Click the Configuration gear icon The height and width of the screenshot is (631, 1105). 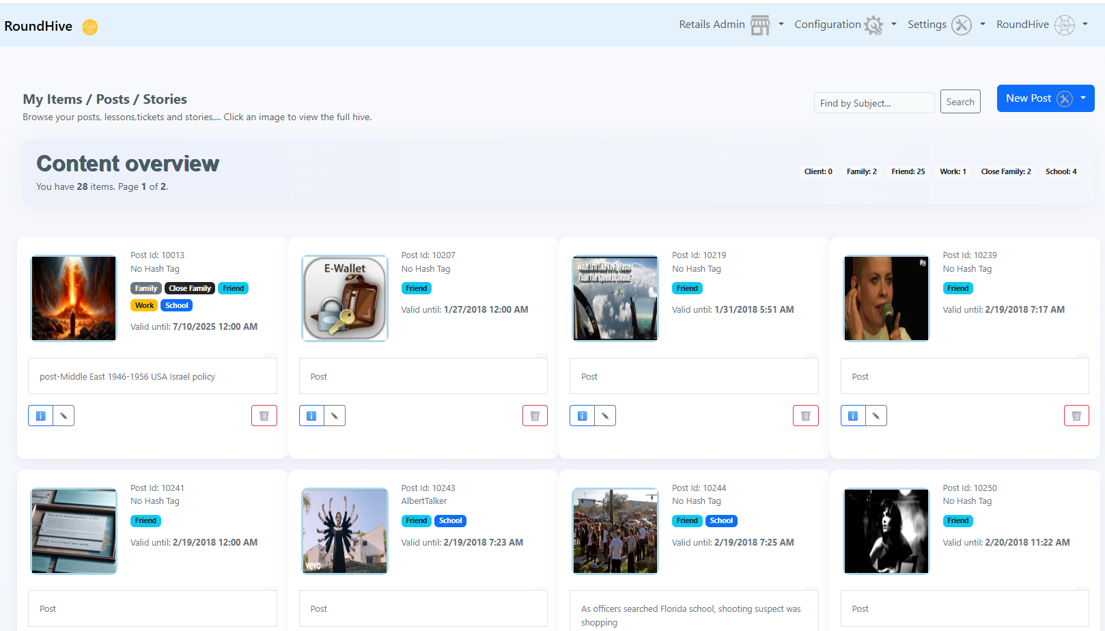pos(873,25)
